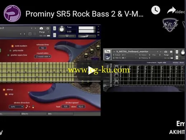Play the Prominy SR5 Rock Bass video

pos(91,71)
